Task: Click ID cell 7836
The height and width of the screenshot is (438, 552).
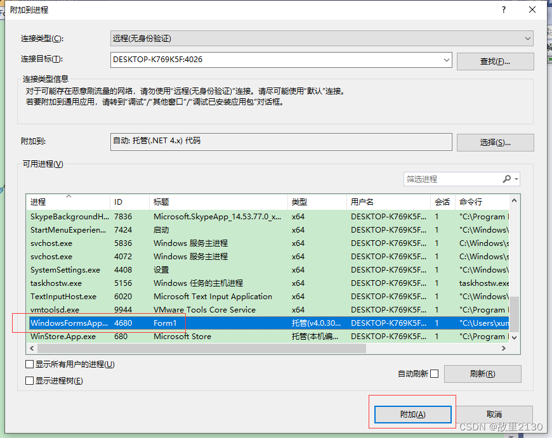Action: (123, 217)
